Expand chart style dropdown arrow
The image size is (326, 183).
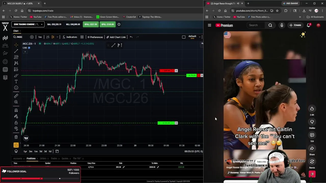pos(57,37)
